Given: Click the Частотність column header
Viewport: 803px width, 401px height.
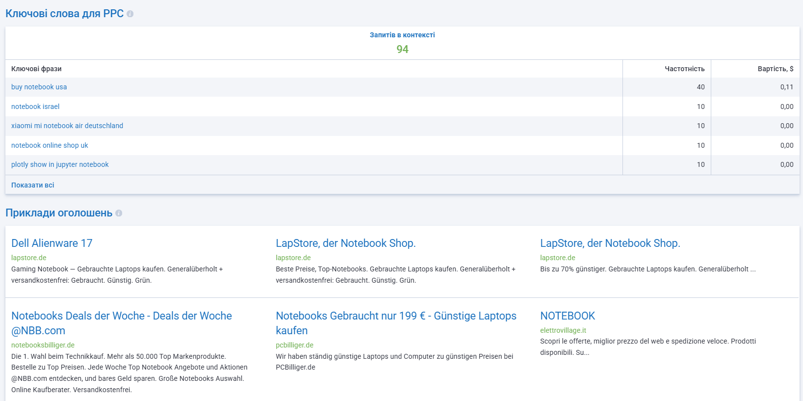Looking at the screenshot, I should pos(684,69).
